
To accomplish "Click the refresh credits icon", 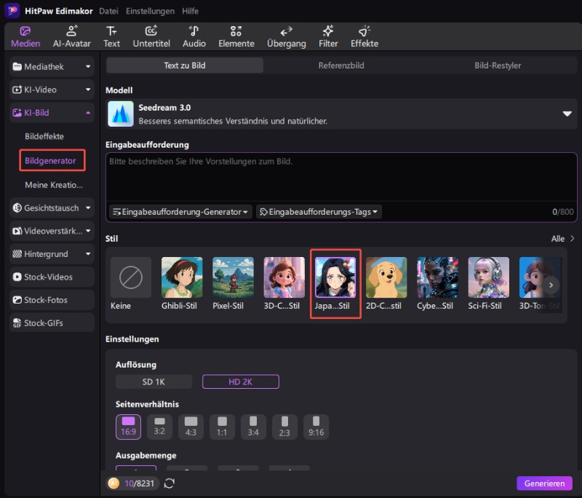I will 170,483.
